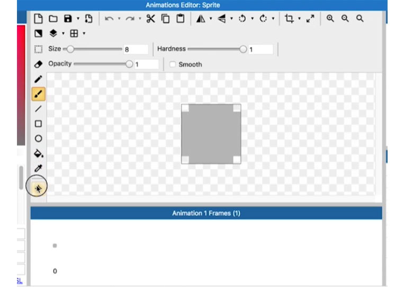Image resolution: width=404 pixels, height=287 pixels.
Task: Copy the selection
Action: tap(165, 19)
